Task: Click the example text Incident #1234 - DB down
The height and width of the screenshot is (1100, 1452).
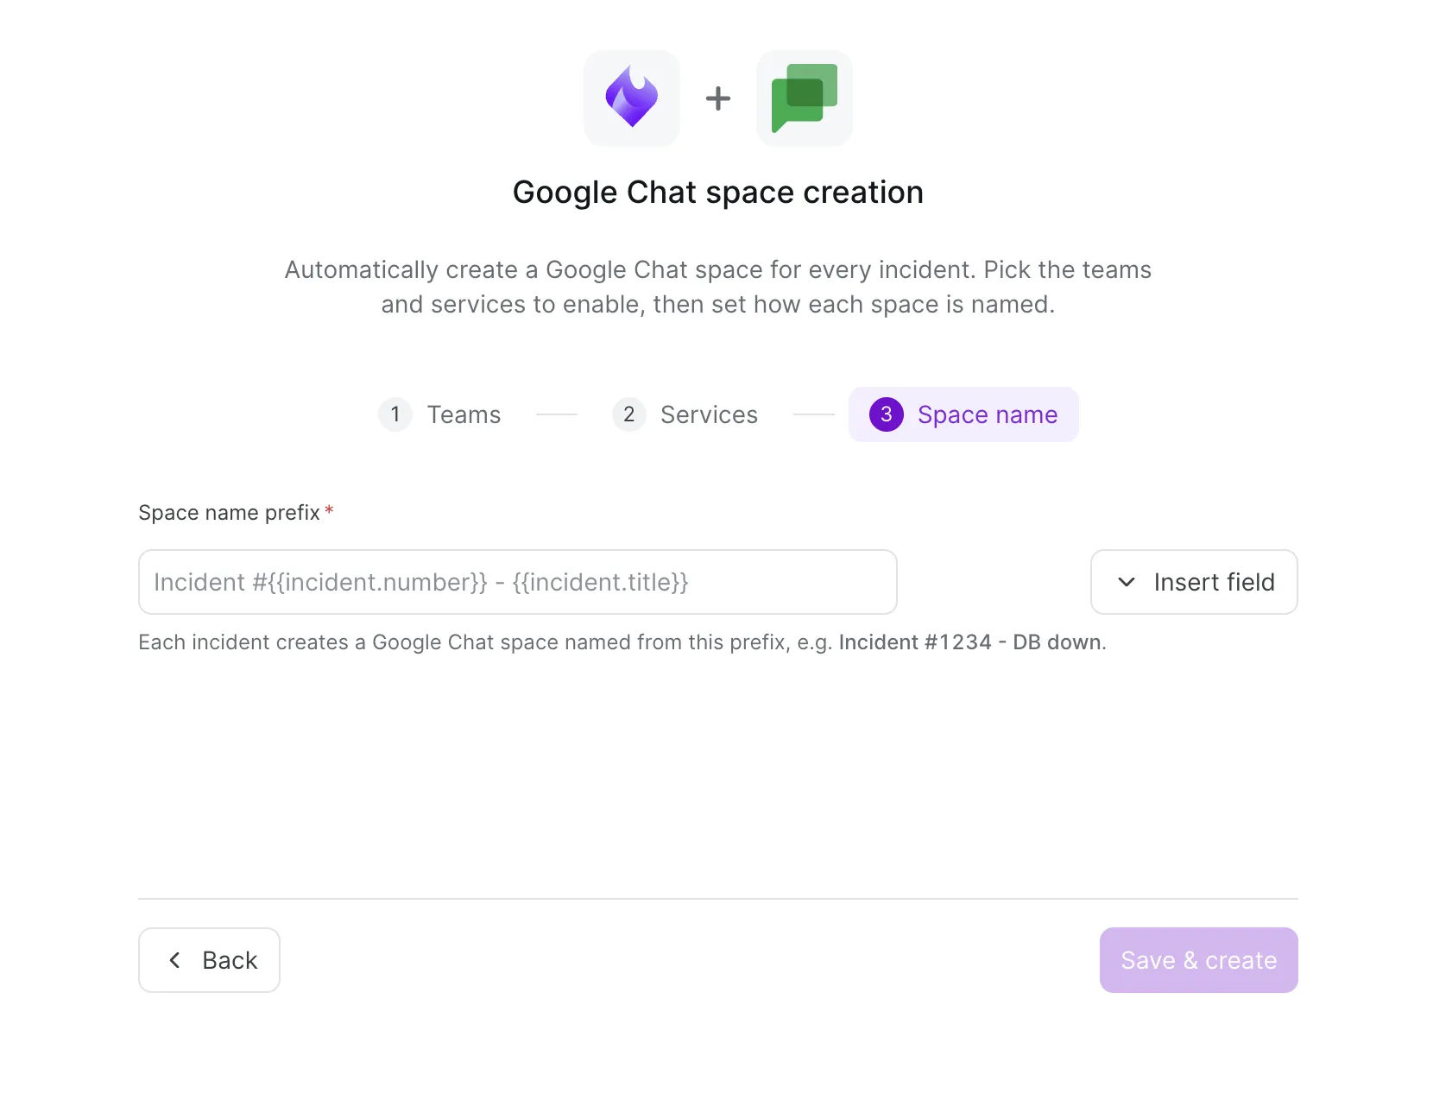Action: (970, 642)
